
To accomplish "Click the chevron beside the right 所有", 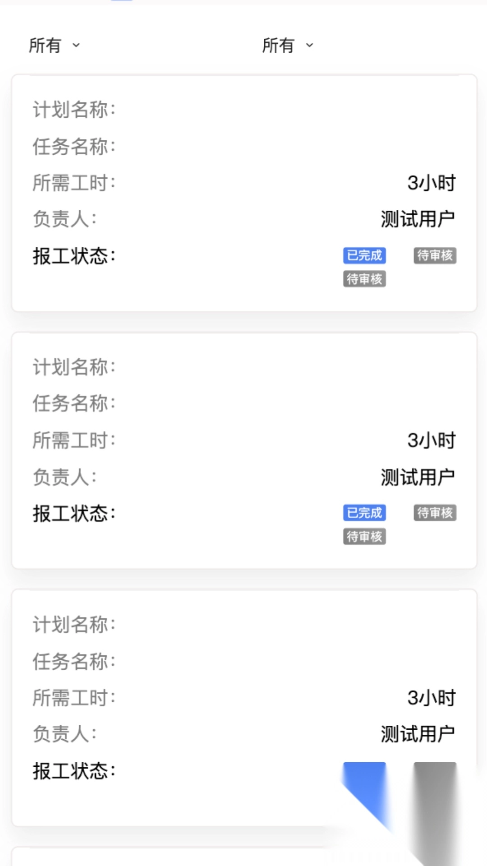I will click(x=309, y=45).
